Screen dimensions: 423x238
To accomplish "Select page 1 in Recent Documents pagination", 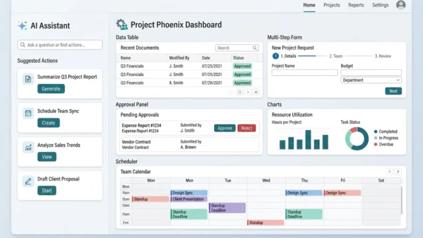I will 239,93.
